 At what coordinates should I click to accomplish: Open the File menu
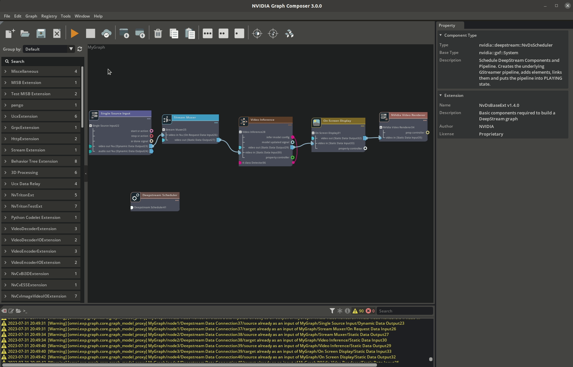click(x=7, y=16)
